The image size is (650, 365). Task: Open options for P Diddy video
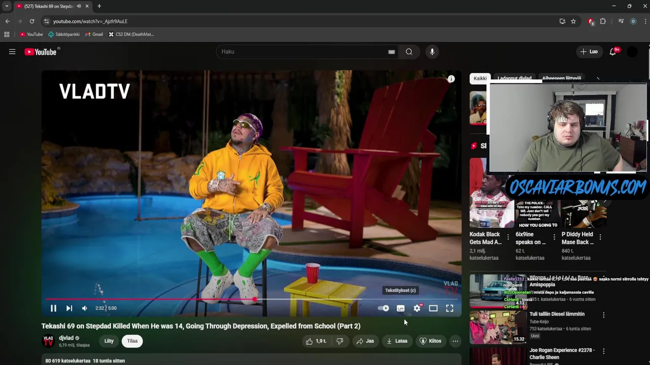600,237
